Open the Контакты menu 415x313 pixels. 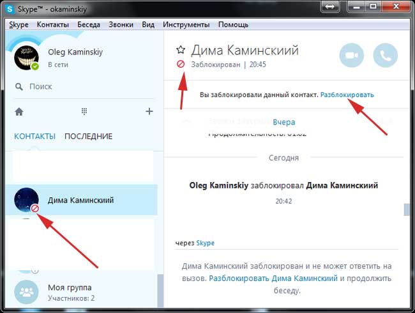point(53,25)
